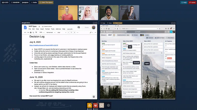197x110 pixels.
Task: Undo last edit in Google Docs
Action: pos(25,32)
